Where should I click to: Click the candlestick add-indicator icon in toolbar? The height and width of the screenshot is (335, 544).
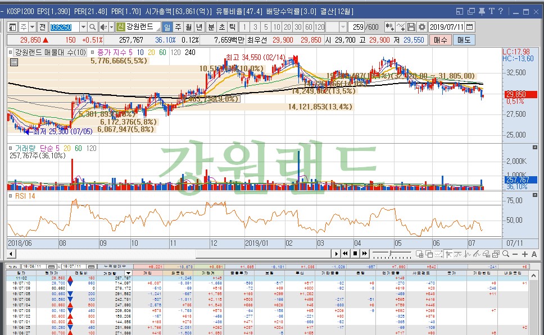tap(389, 27)
